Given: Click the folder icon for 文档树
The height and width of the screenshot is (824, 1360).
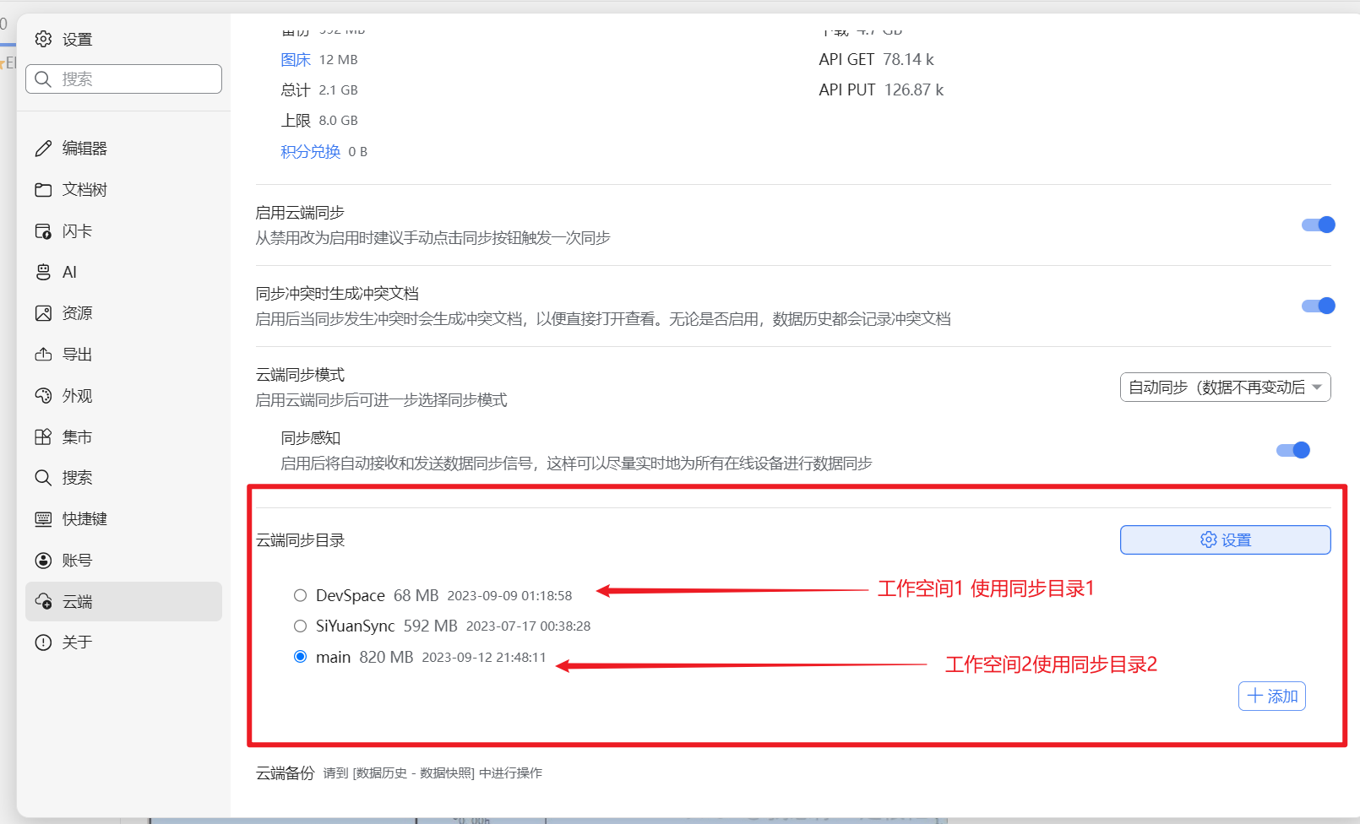Looking at the screenshot, I should click(43, 190).
